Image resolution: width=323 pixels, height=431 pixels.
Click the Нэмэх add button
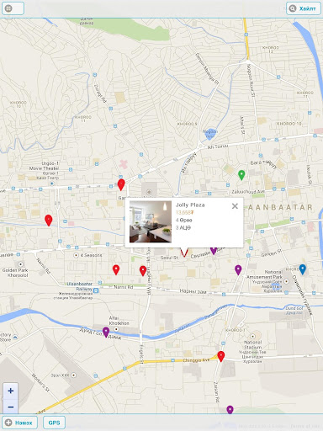tap(19, 423)
